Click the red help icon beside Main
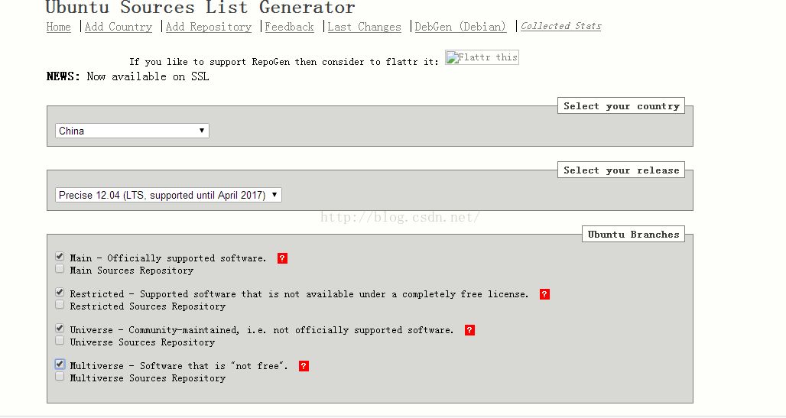The image size is (786, 418). click(282, 258)
